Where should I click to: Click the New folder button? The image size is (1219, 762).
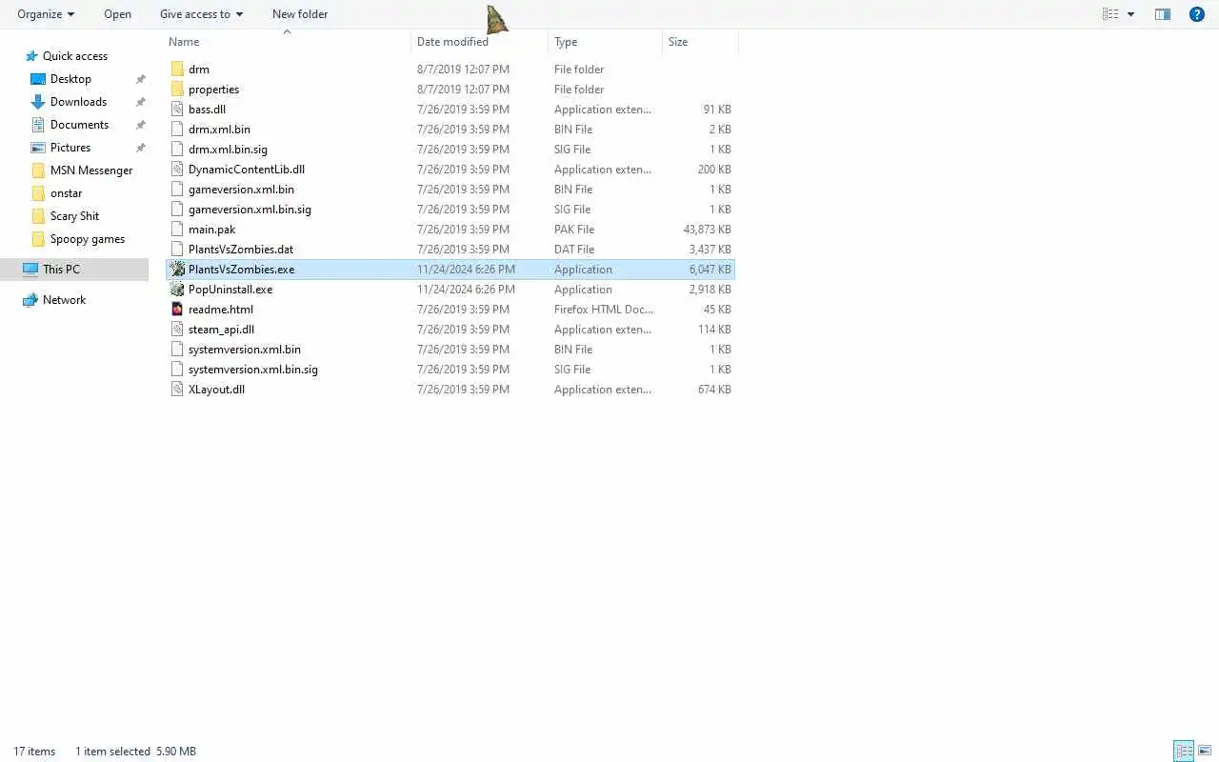point(300,14)
